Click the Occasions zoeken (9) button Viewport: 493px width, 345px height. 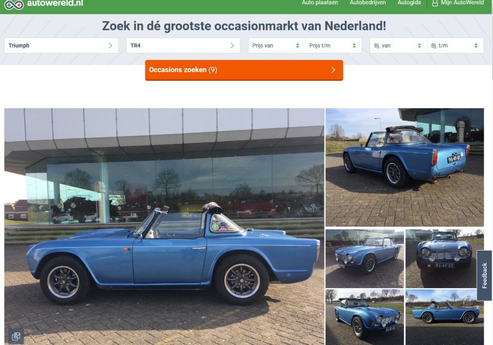244,70
